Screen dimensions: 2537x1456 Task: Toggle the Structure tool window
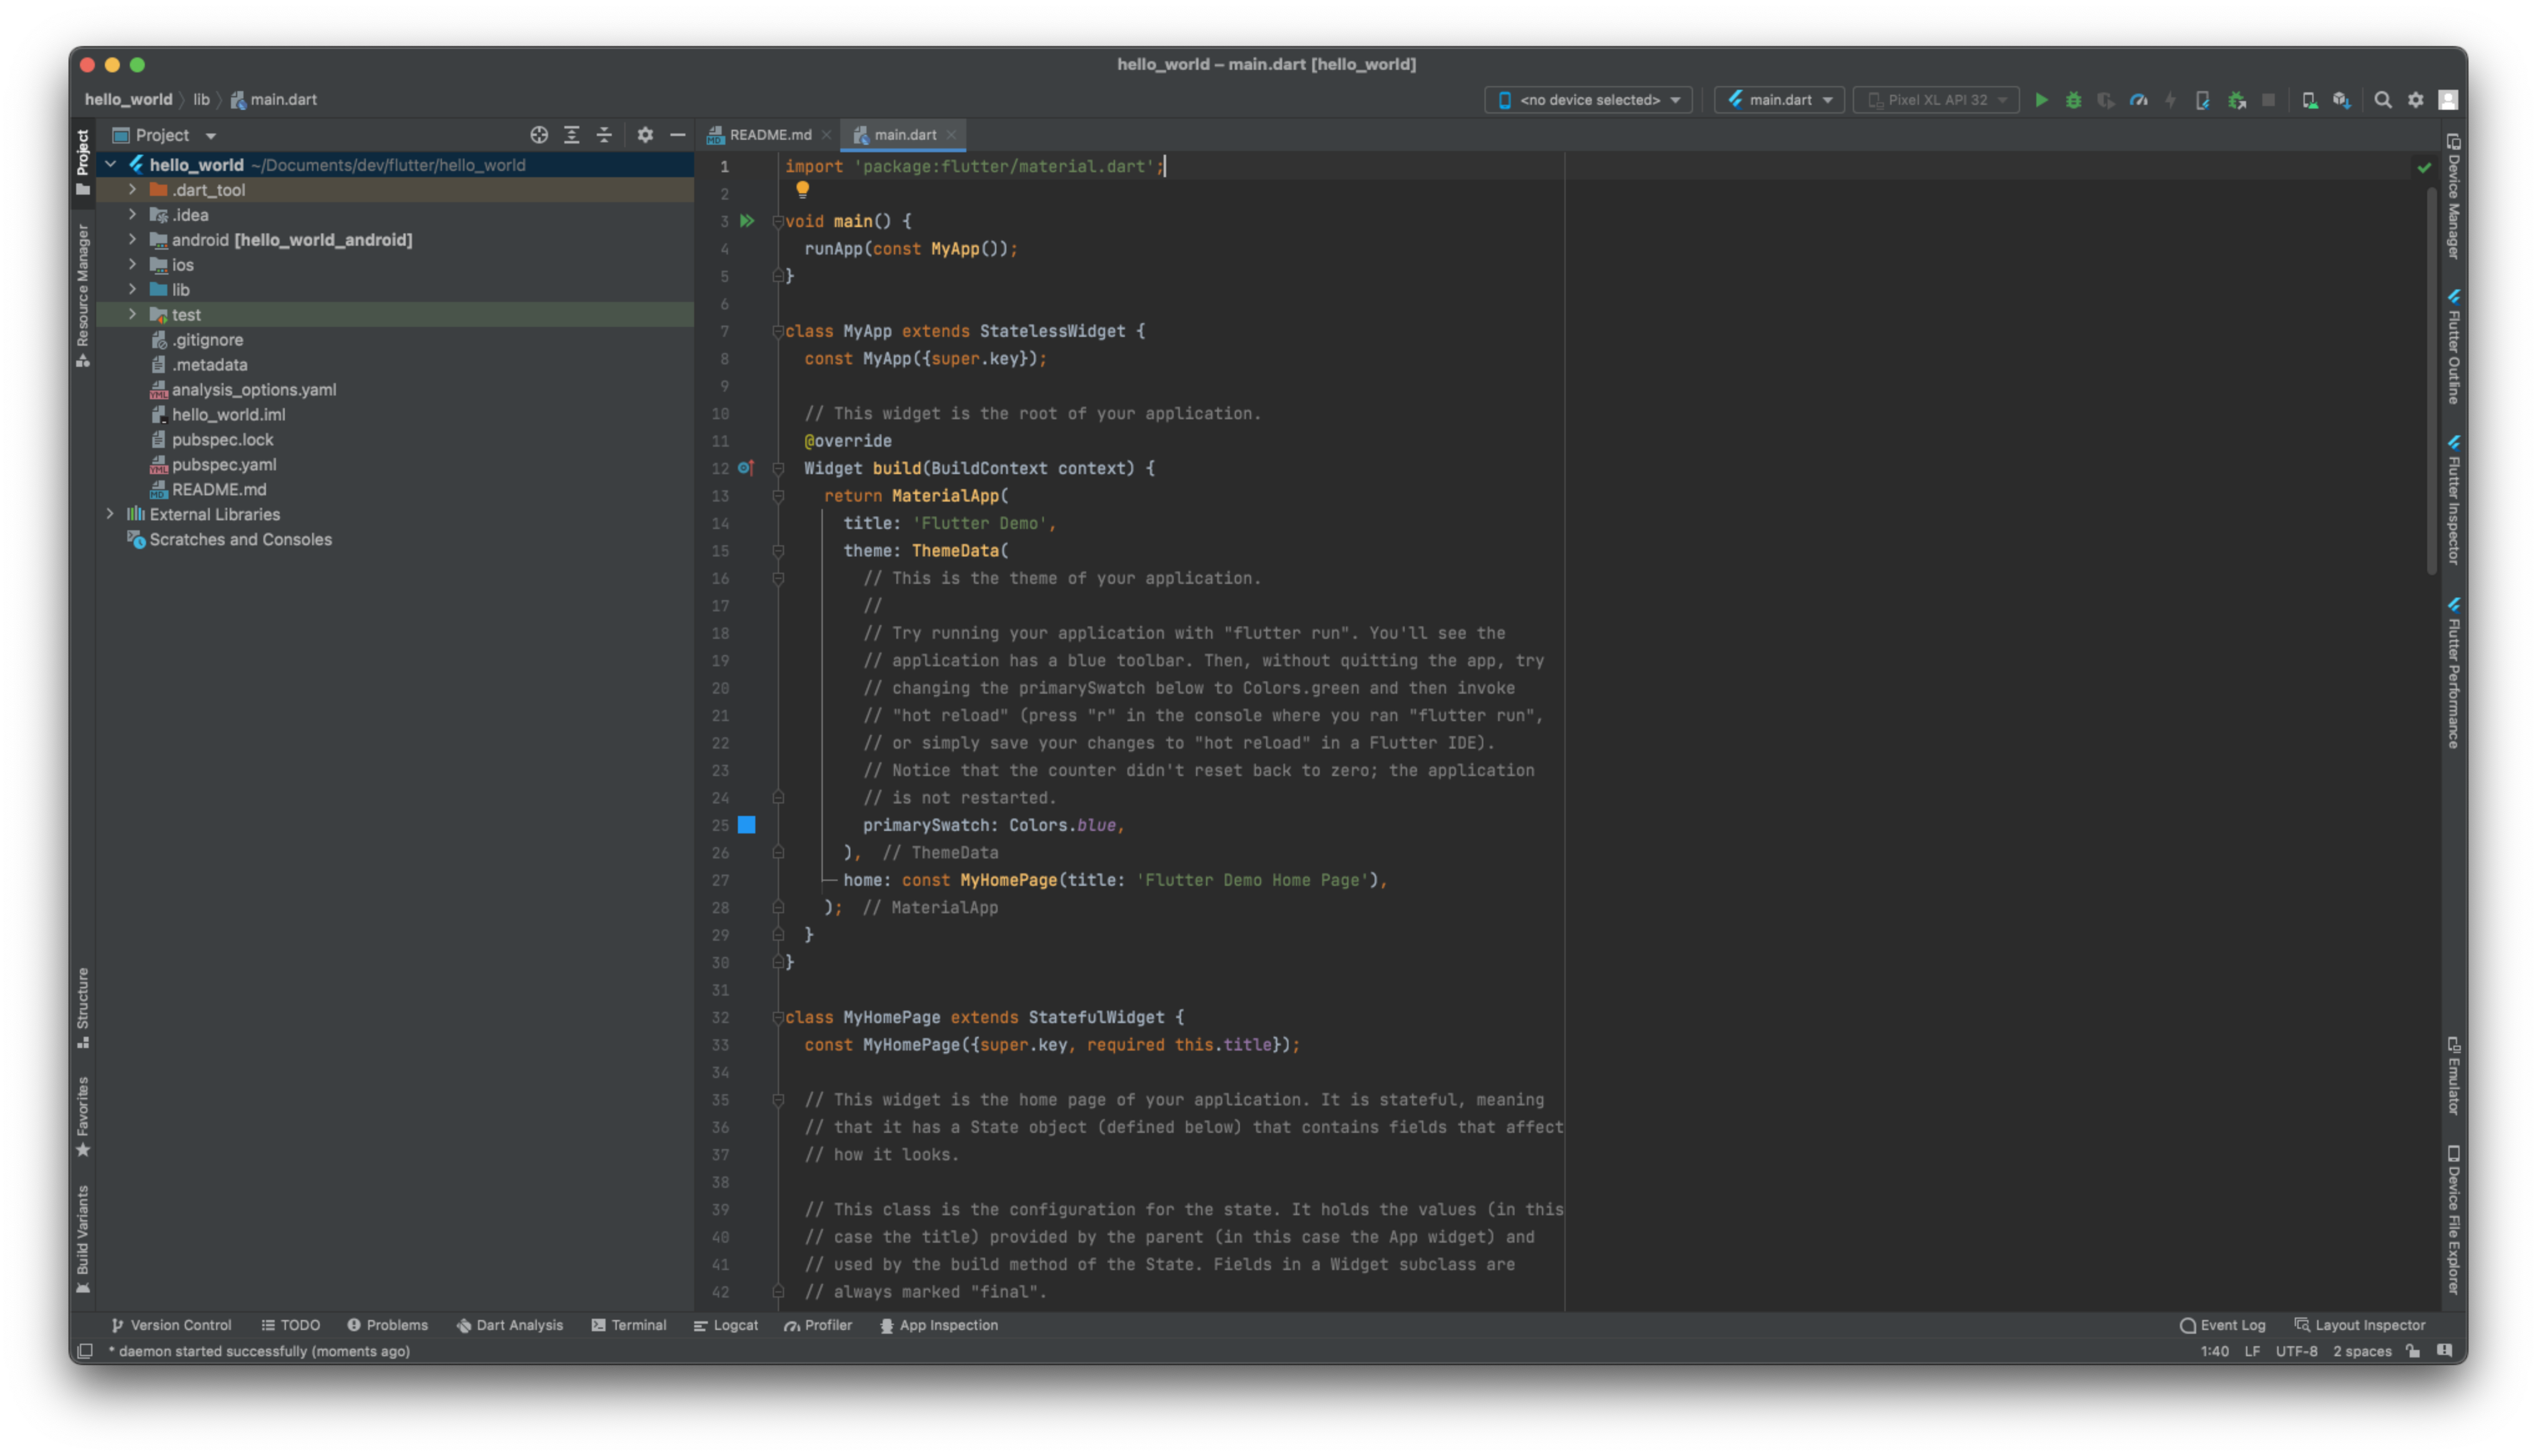click(x=83, y=1007)
